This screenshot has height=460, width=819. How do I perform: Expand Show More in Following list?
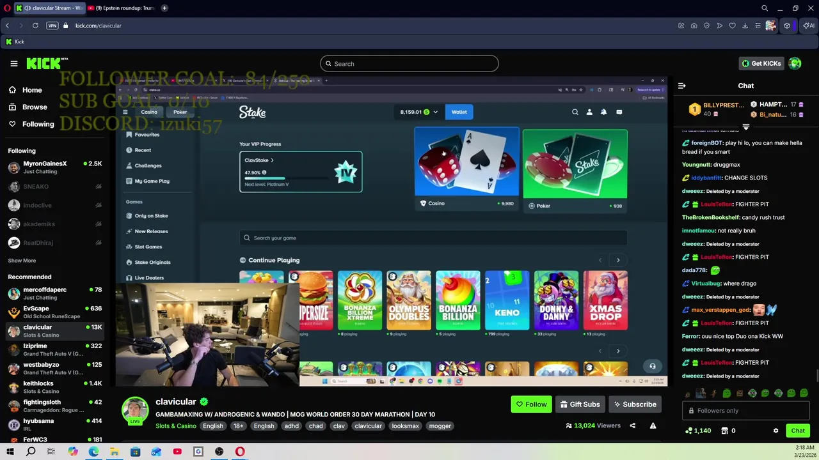tap(22, 261)
